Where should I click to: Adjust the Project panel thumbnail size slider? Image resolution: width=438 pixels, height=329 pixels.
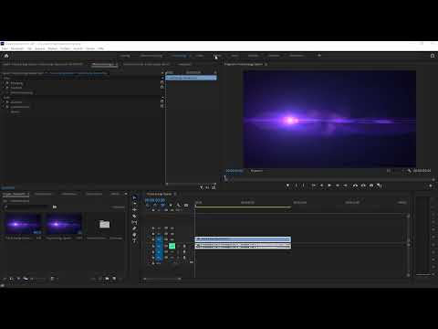38,279
